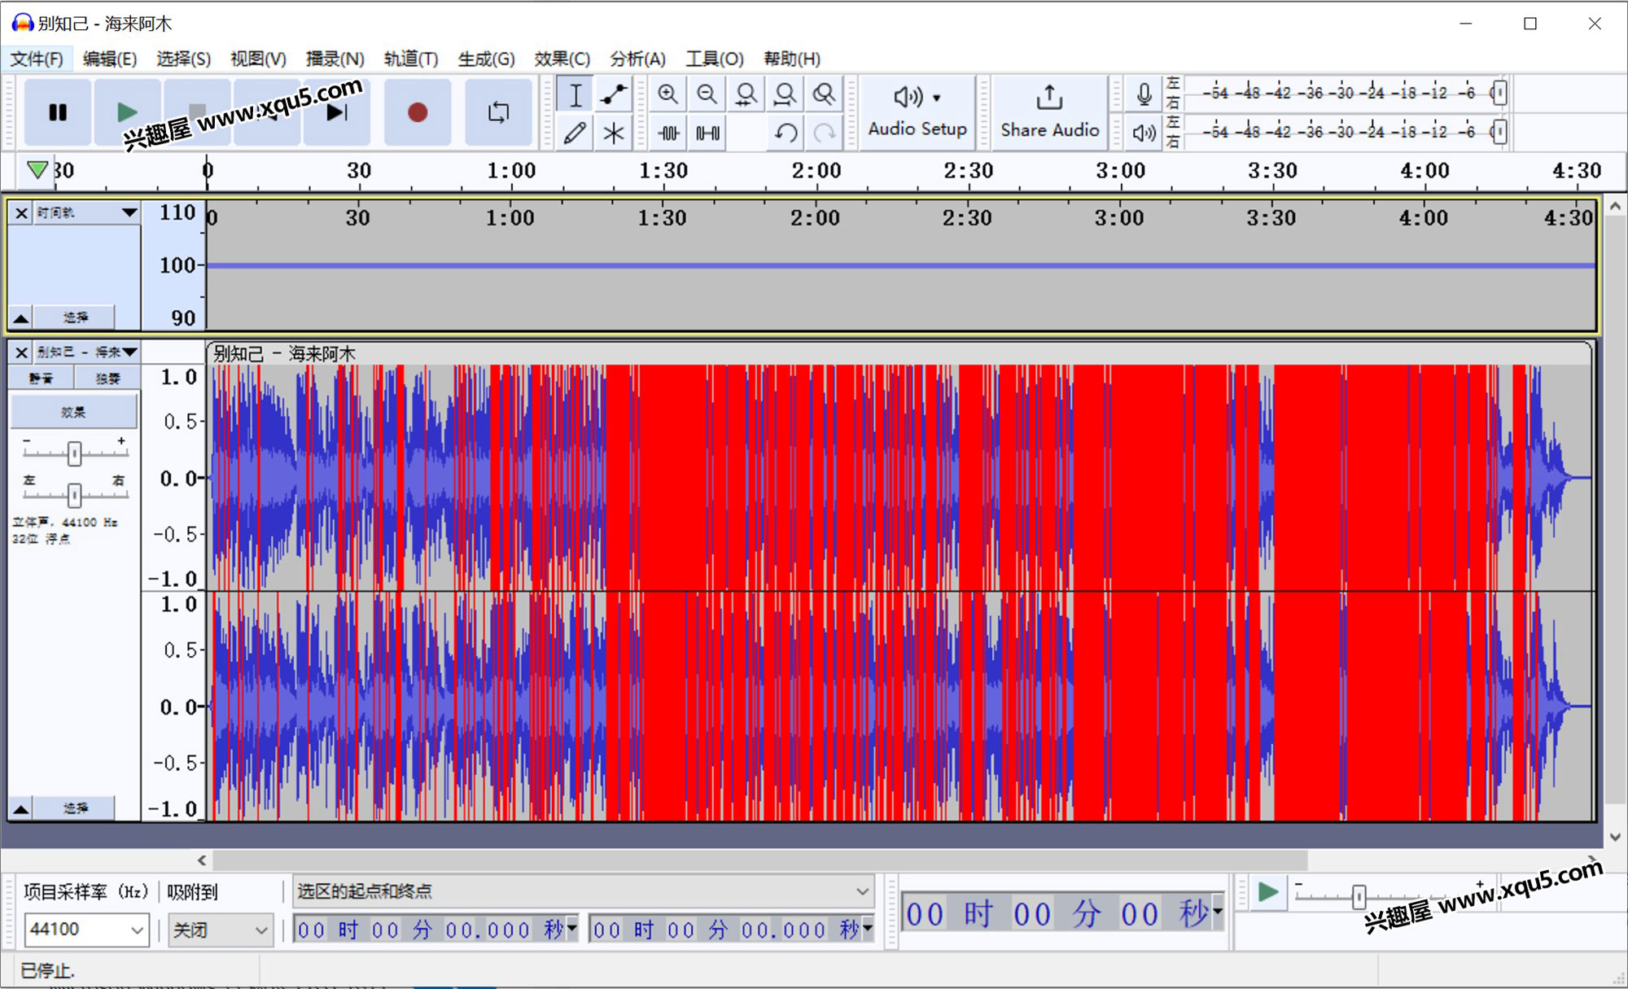Viewport: 1628px width, 989px height.
Task: Click the Undo arrow icon
Action: 786,133
